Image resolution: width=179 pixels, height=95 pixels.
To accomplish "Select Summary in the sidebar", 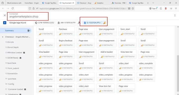I will 16,31.
